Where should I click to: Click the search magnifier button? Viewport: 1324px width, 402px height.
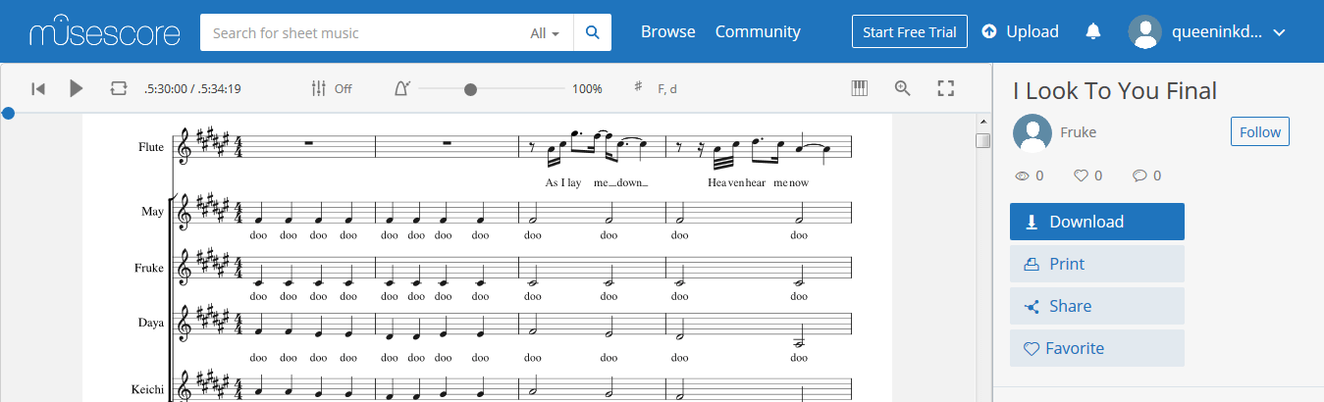[x=592, y=32]
